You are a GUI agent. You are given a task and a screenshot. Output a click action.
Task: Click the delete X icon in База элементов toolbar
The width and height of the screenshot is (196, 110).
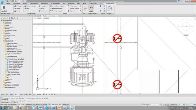(x=2, y=18)
